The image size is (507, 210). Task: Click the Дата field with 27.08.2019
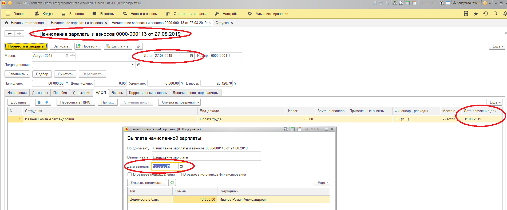171,56
